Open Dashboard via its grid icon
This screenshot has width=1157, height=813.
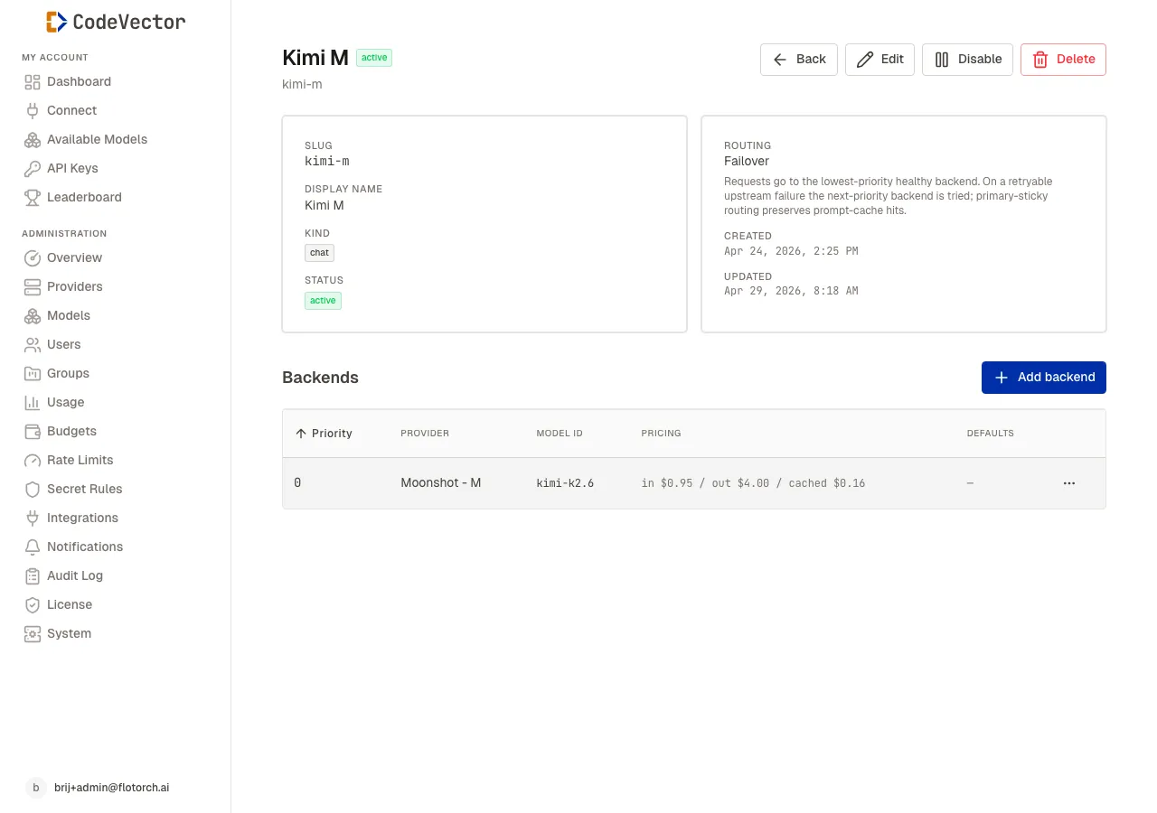tap(33, 81)
